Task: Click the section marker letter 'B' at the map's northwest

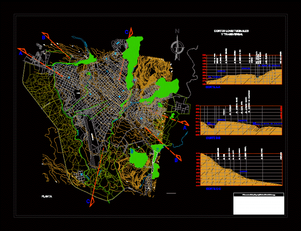Action: [44, 38]
